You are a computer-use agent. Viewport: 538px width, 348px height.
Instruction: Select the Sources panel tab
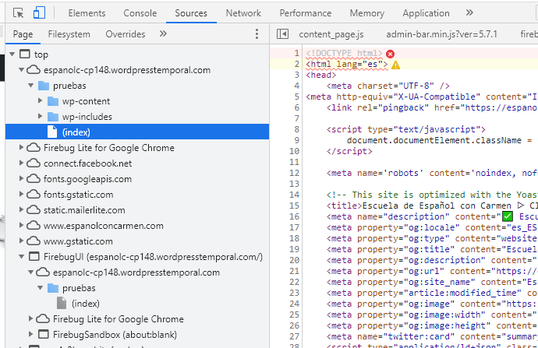click(191, 13)
